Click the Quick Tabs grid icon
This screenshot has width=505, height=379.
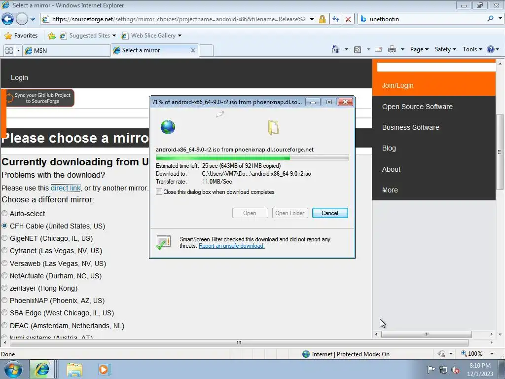(9, 51)
